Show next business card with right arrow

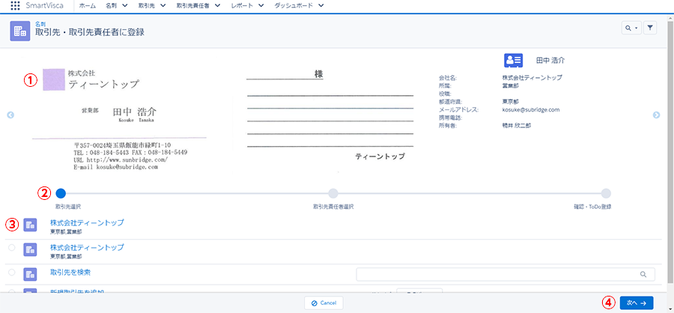point(656,115)
